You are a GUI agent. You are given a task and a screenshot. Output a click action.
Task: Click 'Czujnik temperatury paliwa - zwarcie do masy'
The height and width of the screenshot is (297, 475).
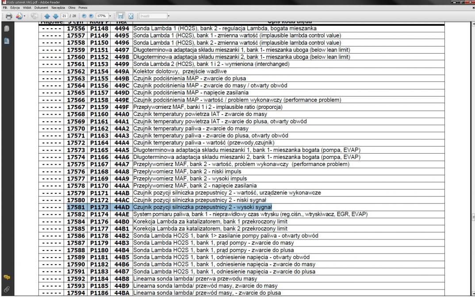coord(191,128)
